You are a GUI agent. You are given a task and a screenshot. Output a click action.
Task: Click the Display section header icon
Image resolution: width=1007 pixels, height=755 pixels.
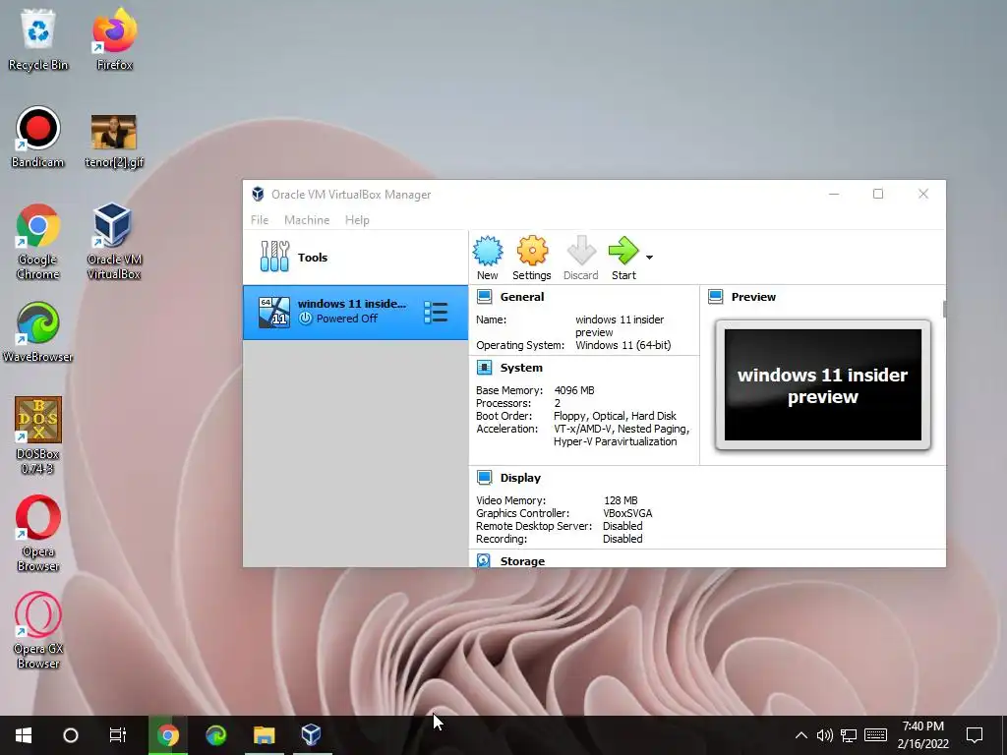tap(484, 478)
